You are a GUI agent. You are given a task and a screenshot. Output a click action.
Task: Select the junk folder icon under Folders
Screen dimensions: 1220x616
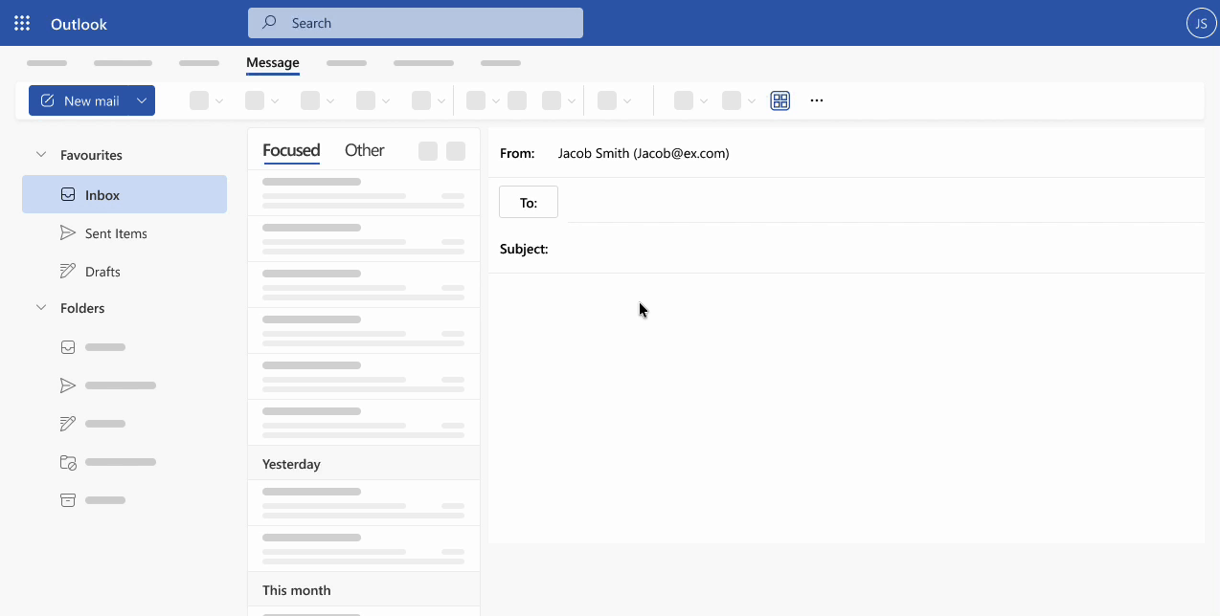point(68,462)
